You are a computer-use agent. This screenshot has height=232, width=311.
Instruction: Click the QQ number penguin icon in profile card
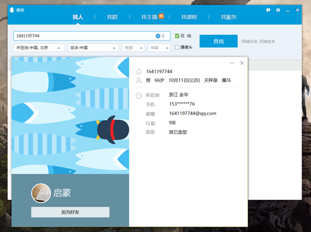(x=139, y=72)
